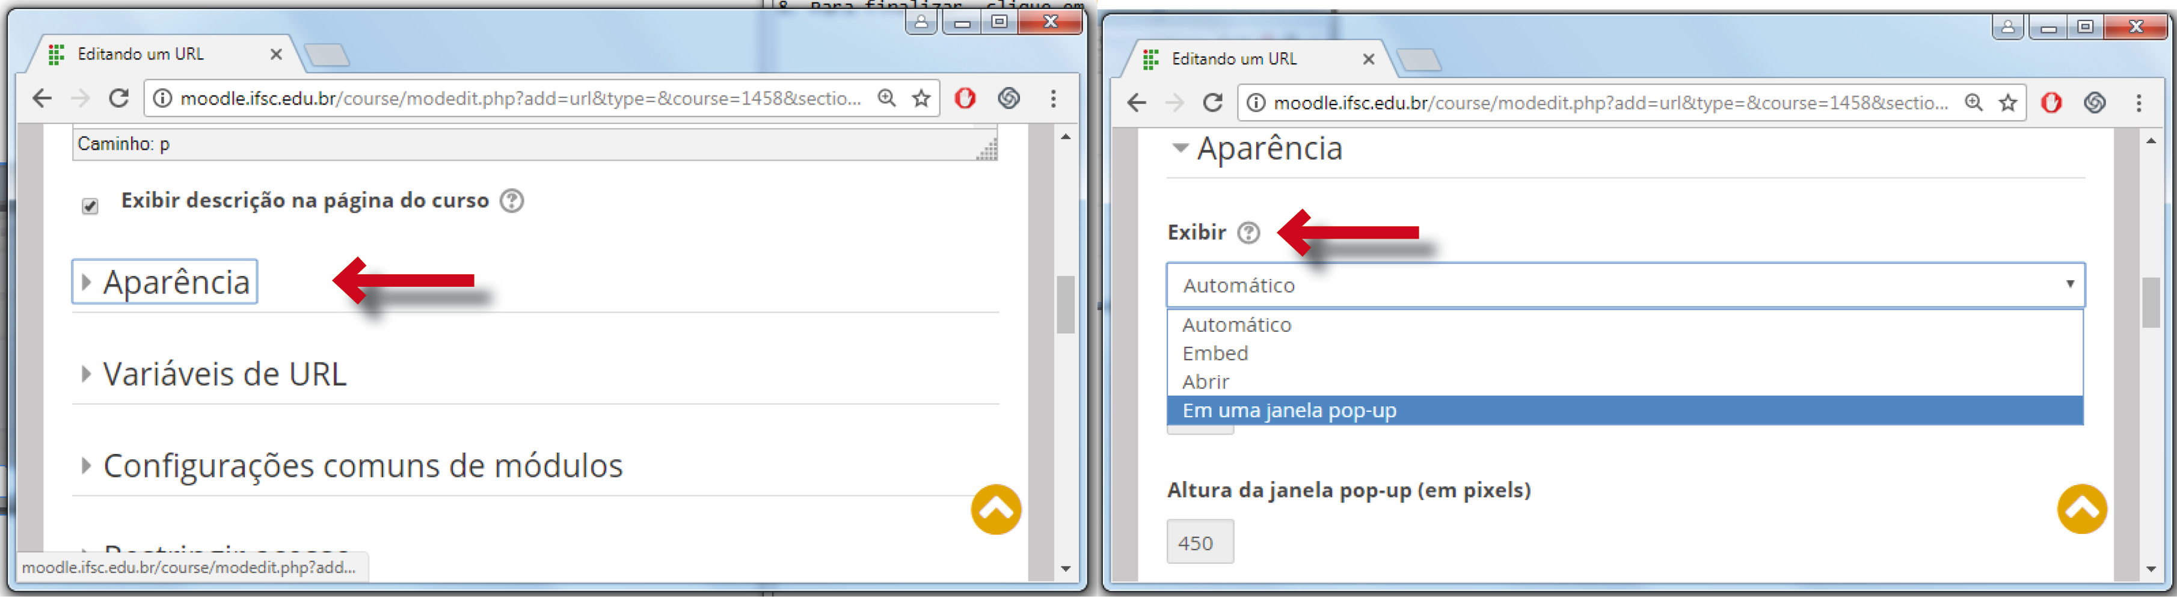Uncheck Exibir descrição na página do curso
Image resolution: width=2177 pixels, height=597 pixels.
pyautogui.click(x=90, y=206)
